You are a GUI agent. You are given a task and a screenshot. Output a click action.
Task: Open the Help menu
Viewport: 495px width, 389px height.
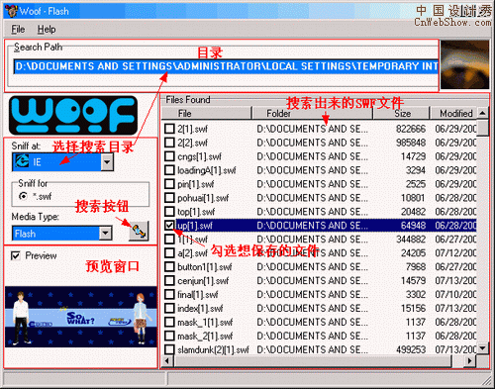[x=47, y=30]
